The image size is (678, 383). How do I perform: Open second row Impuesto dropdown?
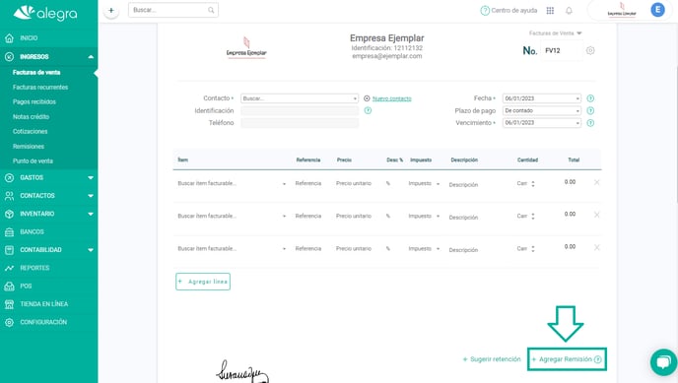[424, 216]
